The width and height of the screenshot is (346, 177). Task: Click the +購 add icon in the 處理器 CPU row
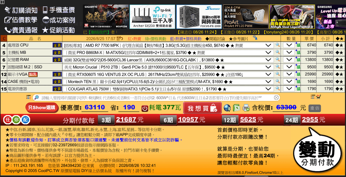pyautogui.click(x=298, y=45)
